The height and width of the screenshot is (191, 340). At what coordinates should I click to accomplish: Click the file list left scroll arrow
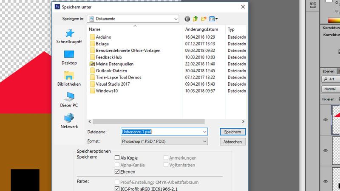90,121
